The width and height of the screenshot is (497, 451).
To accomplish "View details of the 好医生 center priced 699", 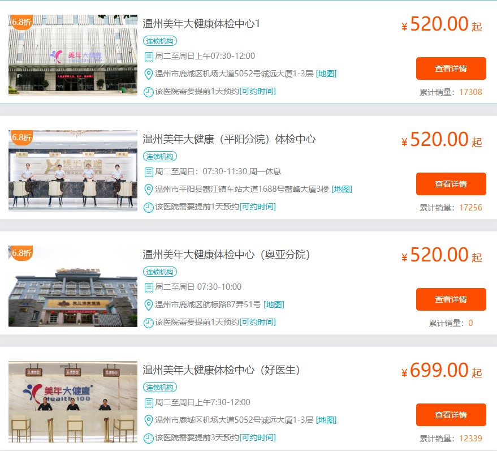I will coord(451,415).
